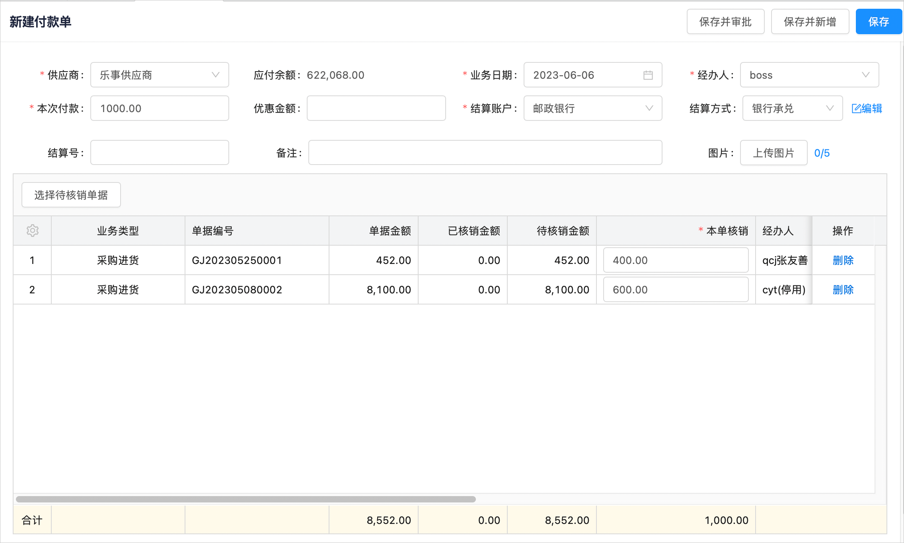Screen dimensions: 904x543
Task: Click the 应付余额 value 622,068.00
Action: click(335, 75)
